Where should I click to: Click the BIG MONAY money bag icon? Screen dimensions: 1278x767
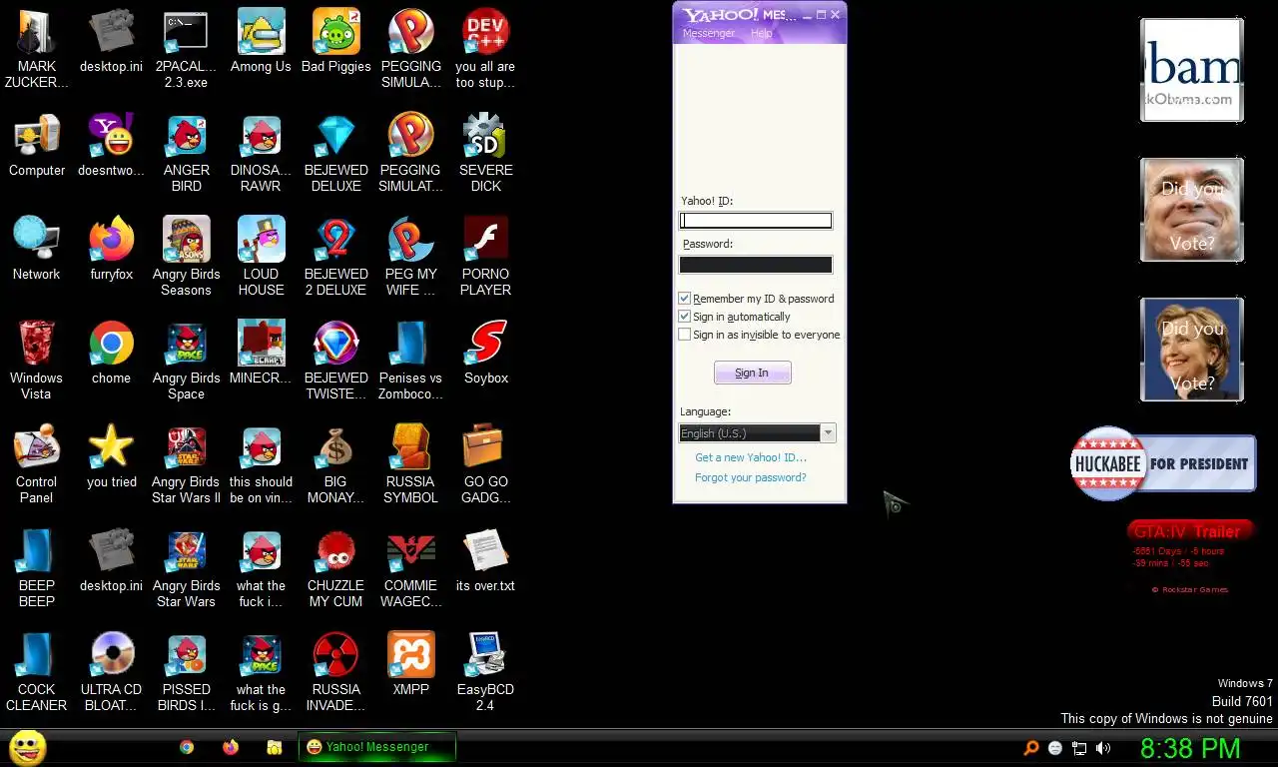point(335,447)
